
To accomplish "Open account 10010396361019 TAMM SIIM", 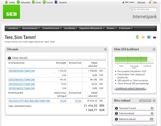I will [21, 84].
